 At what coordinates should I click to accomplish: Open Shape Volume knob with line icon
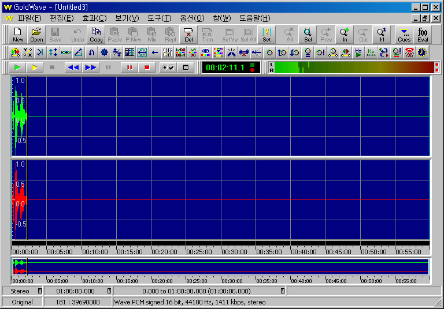coord(333,52)
